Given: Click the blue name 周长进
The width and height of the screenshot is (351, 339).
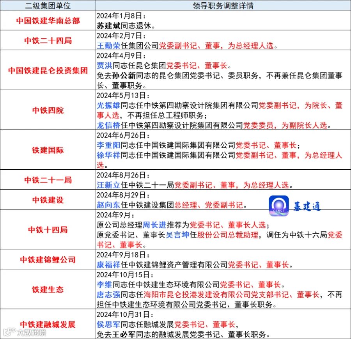Looking at the screenshot, I should [154, 225].
